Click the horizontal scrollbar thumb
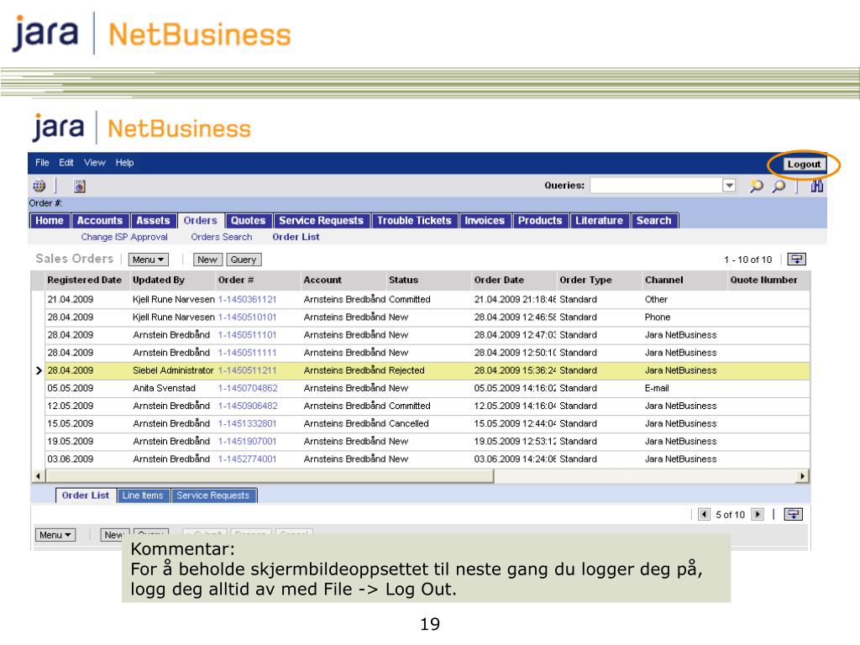This screenshot has width=860, height=645. click(x=269, y=476)
